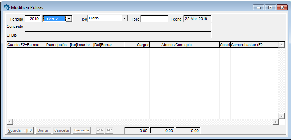Close the Modificar Polizas window

click(282, 7)
